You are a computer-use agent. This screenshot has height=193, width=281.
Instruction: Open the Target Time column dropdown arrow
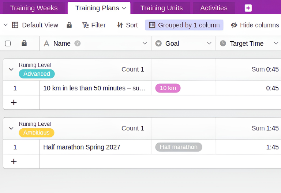point(276,43)
